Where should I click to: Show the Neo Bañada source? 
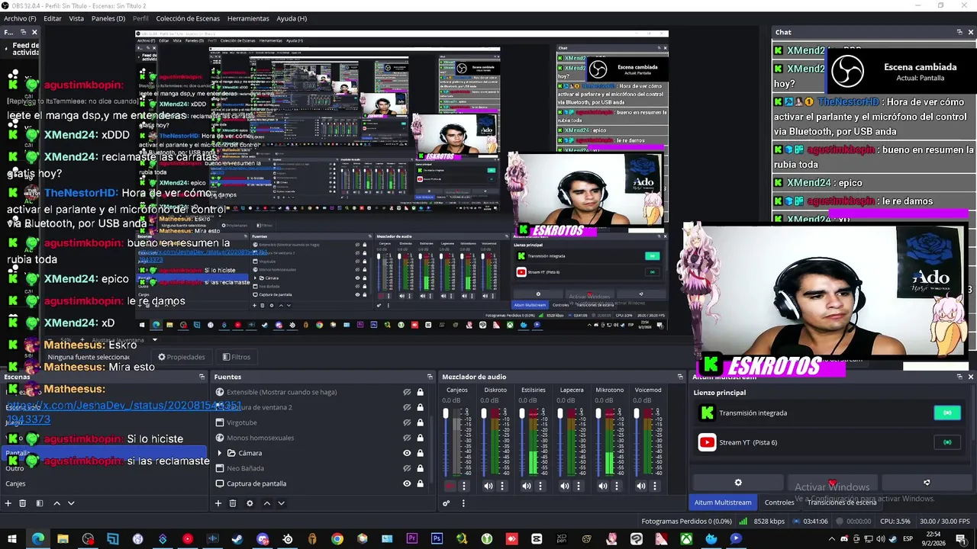407,468
